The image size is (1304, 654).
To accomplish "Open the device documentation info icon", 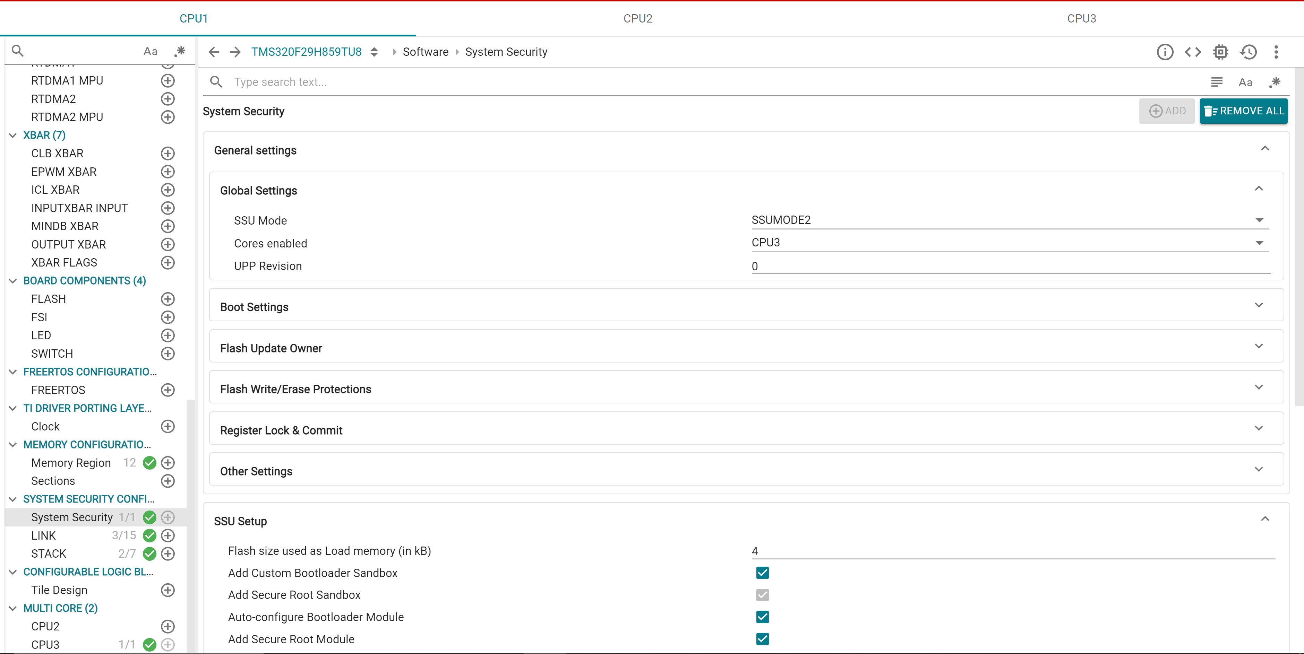I will click(1165, 52).
